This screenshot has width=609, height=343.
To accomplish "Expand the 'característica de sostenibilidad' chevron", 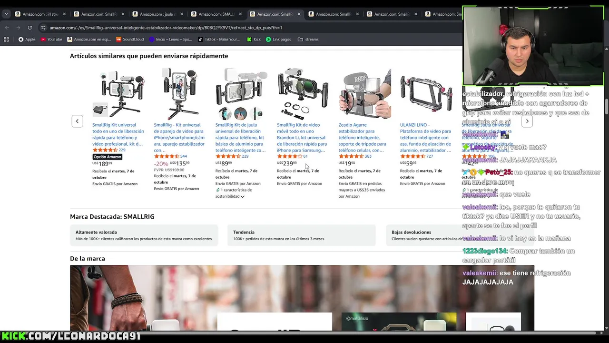I will 242,196.
